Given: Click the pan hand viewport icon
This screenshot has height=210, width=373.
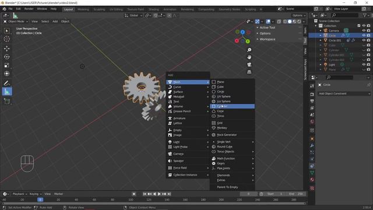Looking at the screenshot, I should pyautogui.click(x=249, y=57).
